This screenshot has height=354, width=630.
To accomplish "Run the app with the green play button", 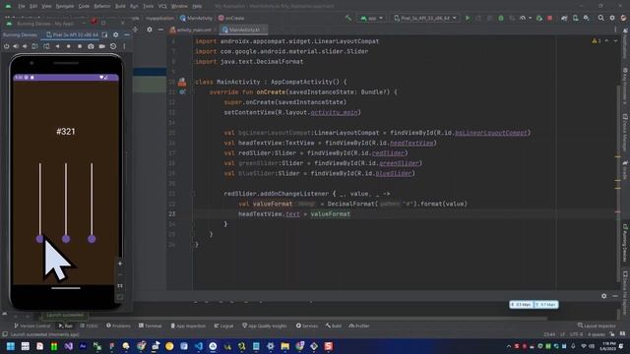I will tap(468, 18).
